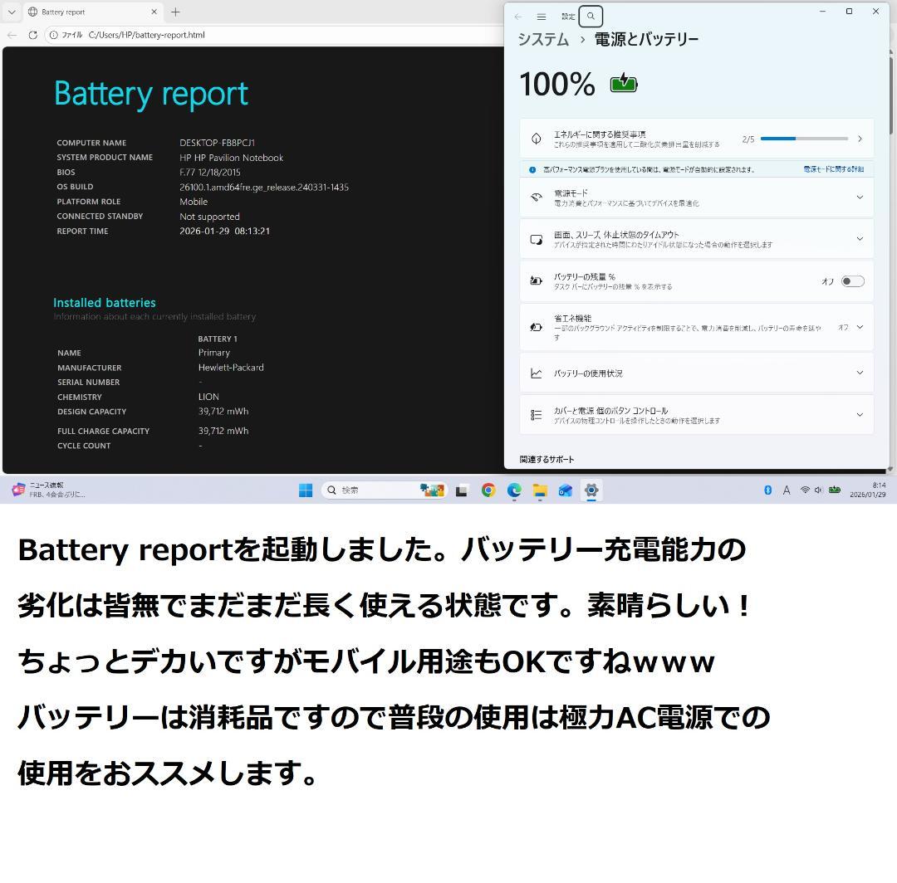Screen dimensions: 897x883
Task: Open the search field in Settings title bar
Action: pos(590,16)
